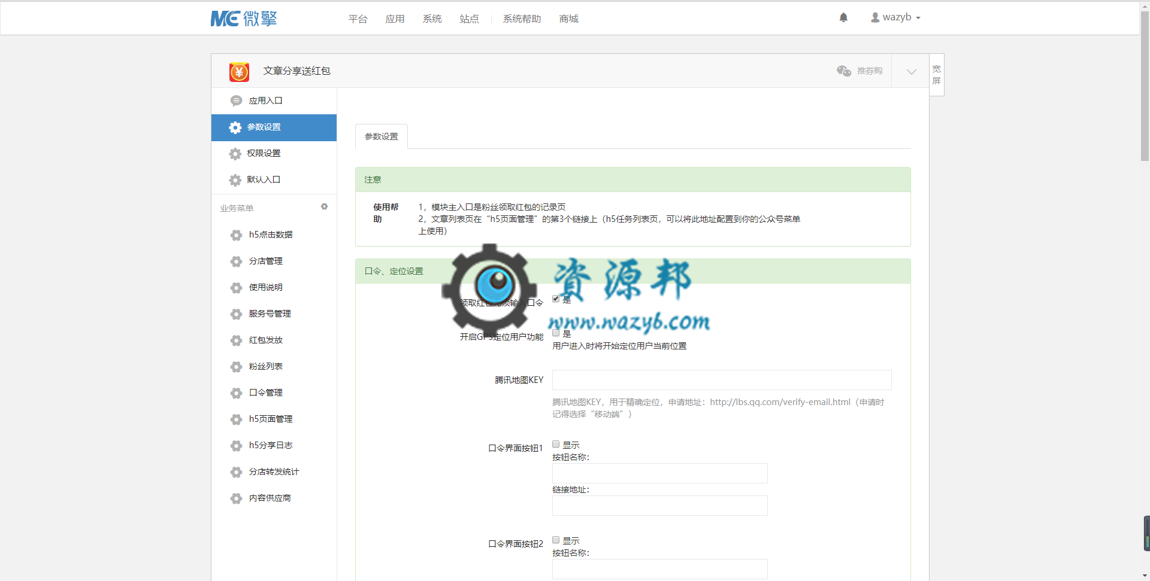Open the wazyb user dropdown
This screenshot has width=1150, height=581.
pos(895,17)
